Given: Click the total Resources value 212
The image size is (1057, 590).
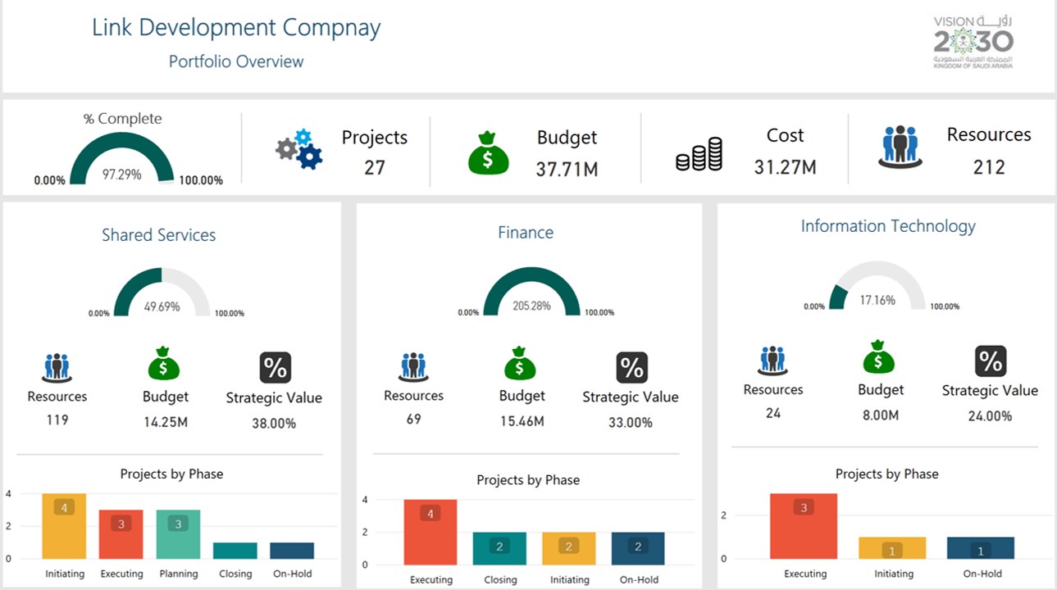Looking at the screenshot, I should [x=989, y=167].
